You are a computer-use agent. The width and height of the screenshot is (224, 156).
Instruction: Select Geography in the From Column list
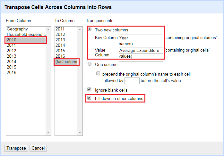(x=17, y=29)
